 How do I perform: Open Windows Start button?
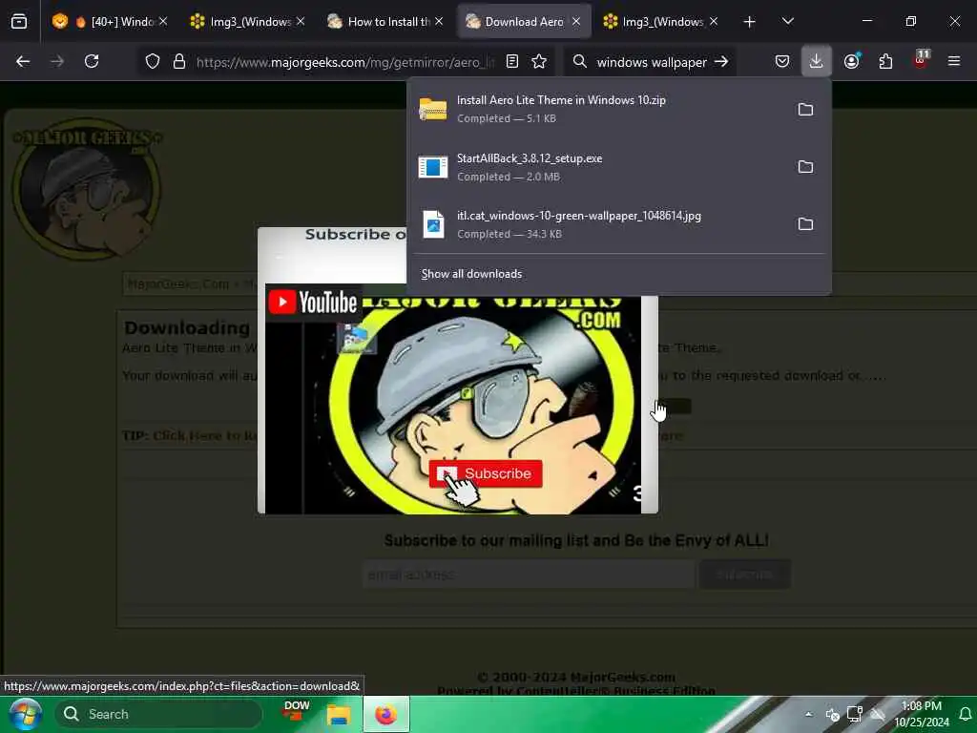pyautogui.click(x=25, y=714)
